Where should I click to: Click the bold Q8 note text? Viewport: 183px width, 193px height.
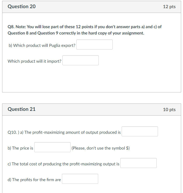[x=85, y=30]
